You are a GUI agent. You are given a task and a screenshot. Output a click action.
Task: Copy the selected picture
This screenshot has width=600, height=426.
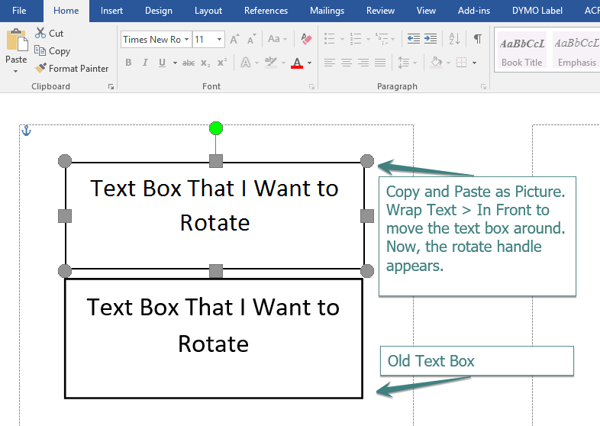click(x=52, y=51)
